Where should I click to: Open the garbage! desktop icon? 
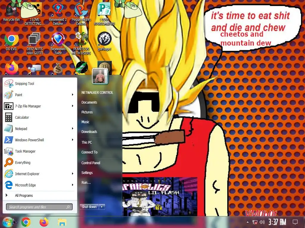click(105, 41)
